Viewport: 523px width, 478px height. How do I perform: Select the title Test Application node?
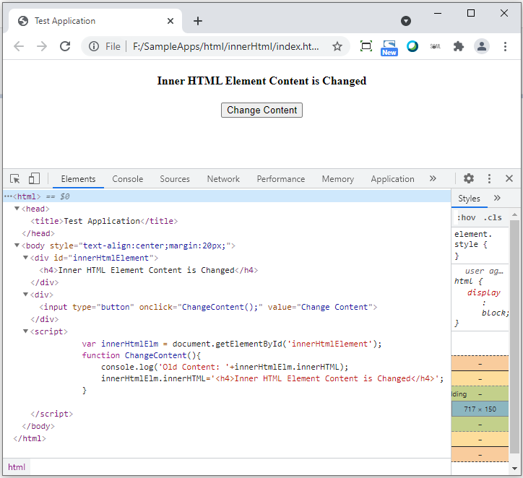(x=104, y=221)
